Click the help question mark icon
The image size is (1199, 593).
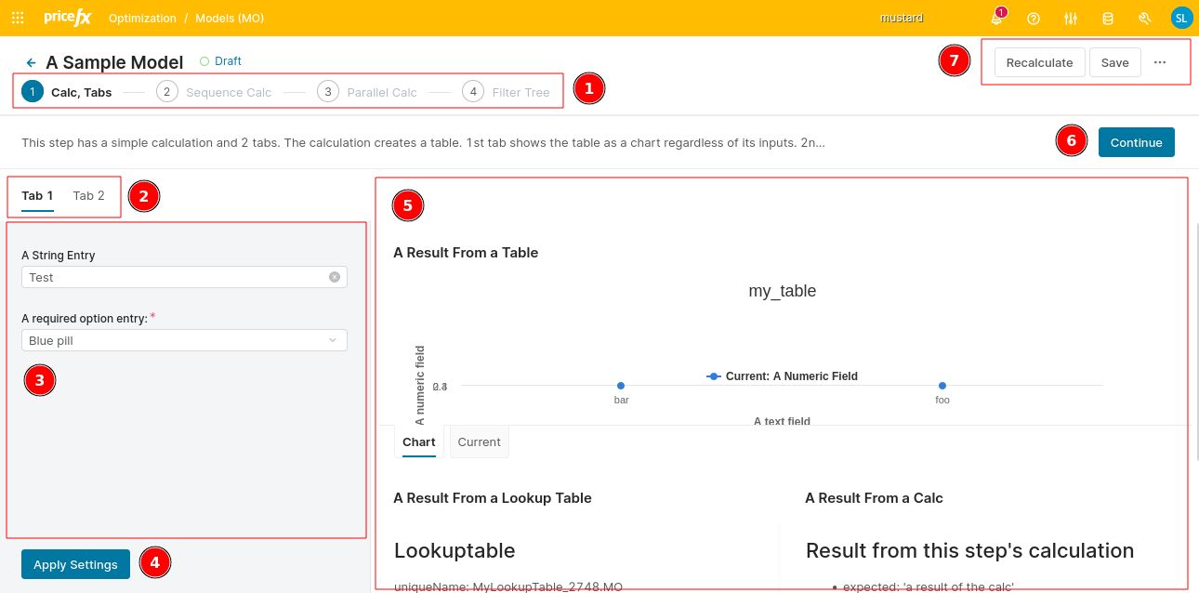pos(1034,19)
